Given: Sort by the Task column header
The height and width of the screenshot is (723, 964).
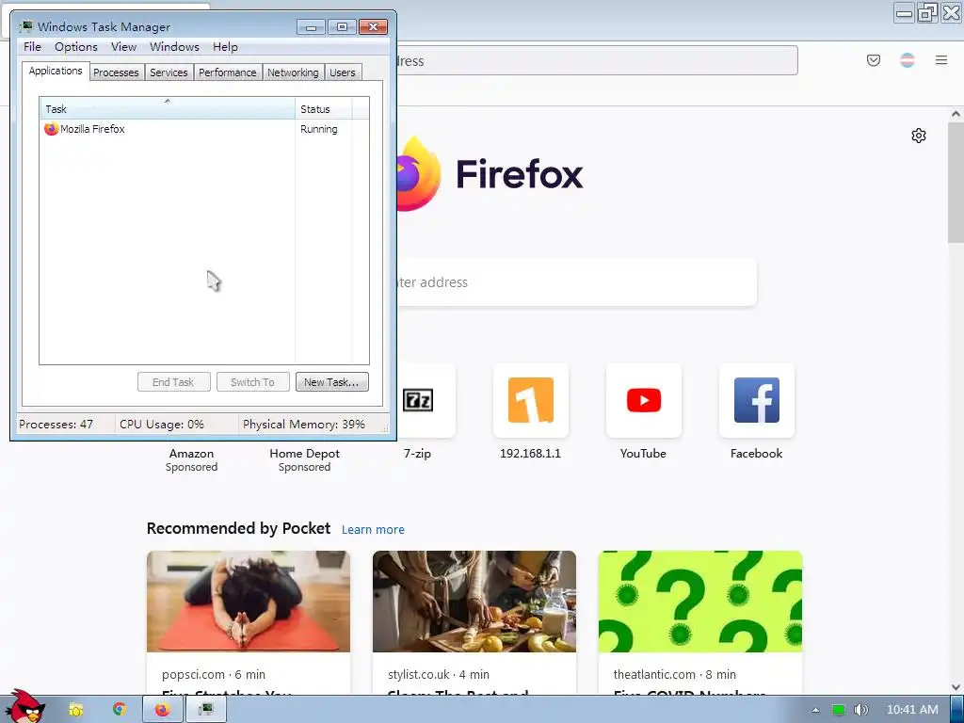Looking at the screenshot, I should coord(168,109).
